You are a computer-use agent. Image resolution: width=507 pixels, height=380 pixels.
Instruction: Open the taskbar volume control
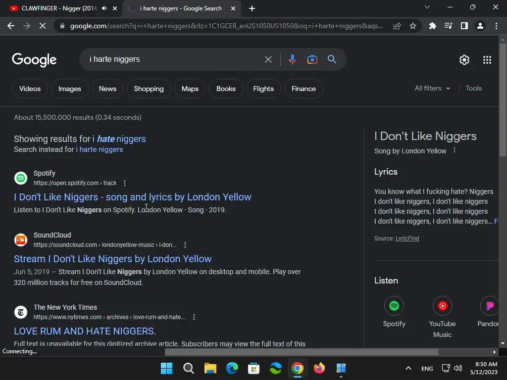[458, 368]
